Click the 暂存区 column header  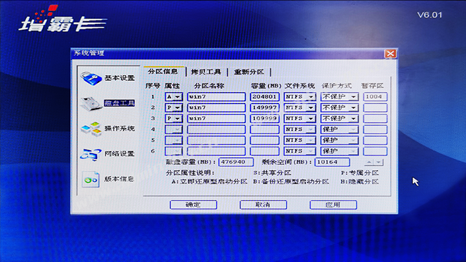(x=372, y=86)
